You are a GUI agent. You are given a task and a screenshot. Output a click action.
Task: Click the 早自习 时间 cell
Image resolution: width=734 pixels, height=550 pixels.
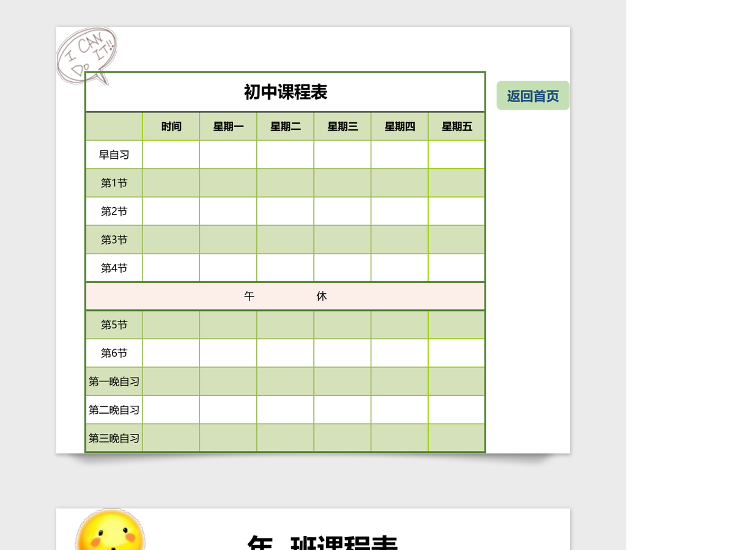coord(171,155)
